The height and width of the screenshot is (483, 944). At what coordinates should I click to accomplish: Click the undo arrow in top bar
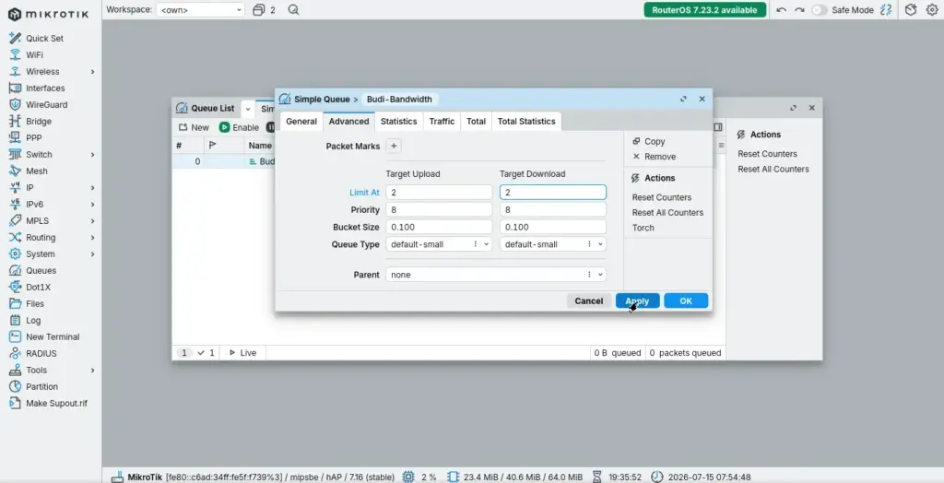click(x=782, y=9)
